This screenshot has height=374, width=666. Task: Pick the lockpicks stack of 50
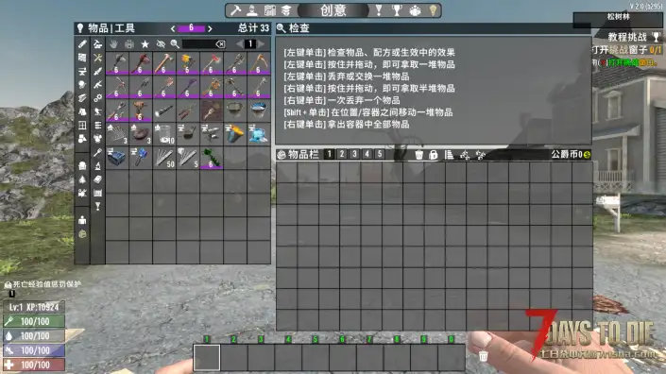coord(164,158)
